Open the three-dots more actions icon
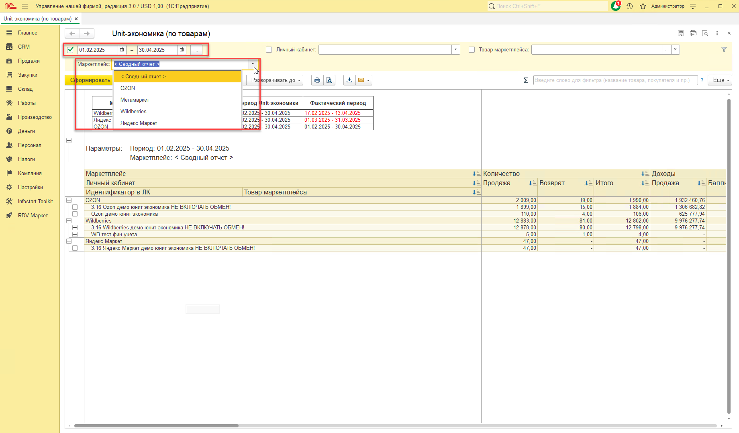This screenshot has width=739, height=433. [717, 33]
